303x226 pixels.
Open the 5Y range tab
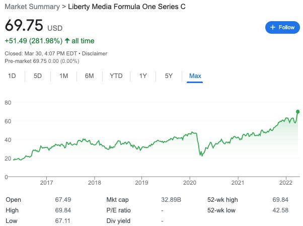point(169,76)
